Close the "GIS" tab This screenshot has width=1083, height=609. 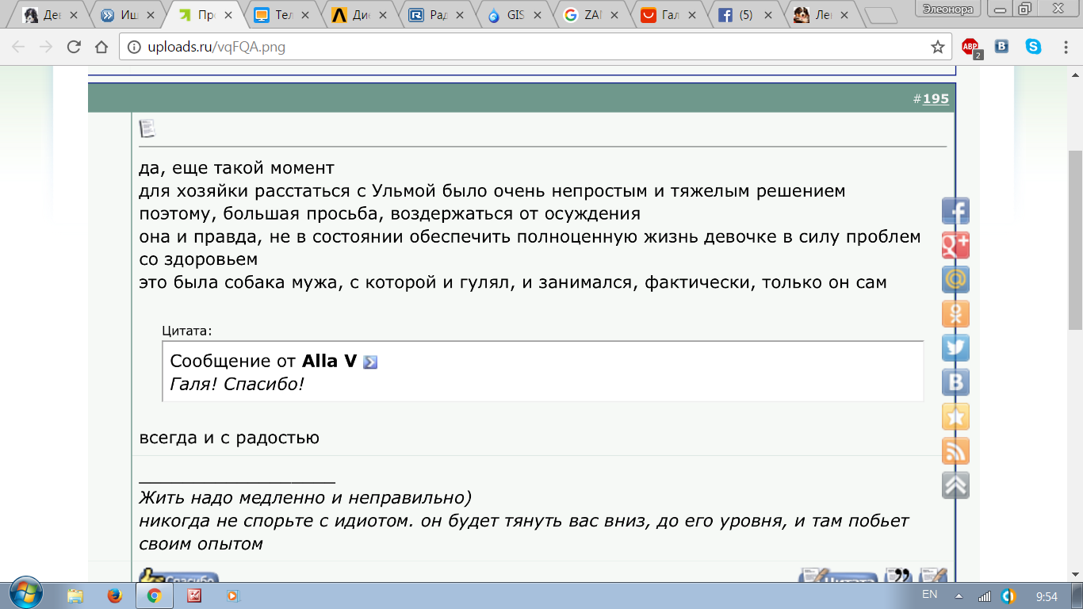point(538,14)
